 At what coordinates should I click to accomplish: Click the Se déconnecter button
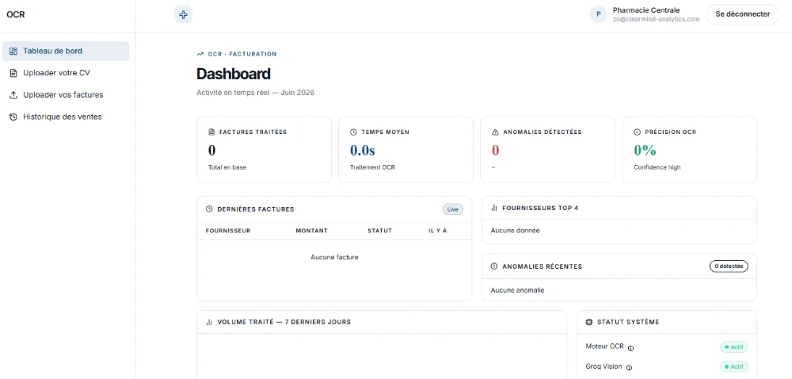(743, 14)
